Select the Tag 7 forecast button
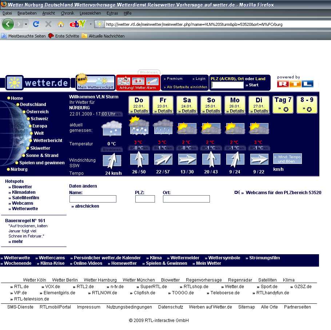Viewport: 331px width, 330px height. [x=283, y=105]
